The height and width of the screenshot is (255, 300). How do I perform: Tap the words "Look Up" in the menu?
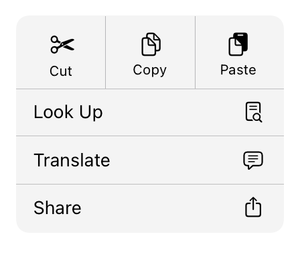point(68,113)
